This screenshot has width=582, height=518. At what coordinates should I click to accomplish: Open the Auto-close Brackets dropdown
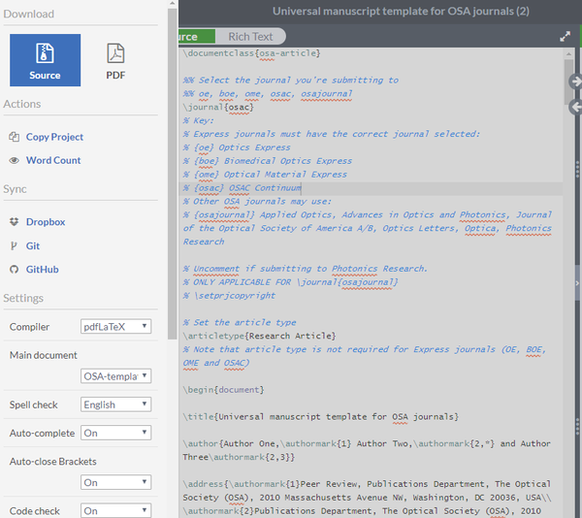point(115,482)
